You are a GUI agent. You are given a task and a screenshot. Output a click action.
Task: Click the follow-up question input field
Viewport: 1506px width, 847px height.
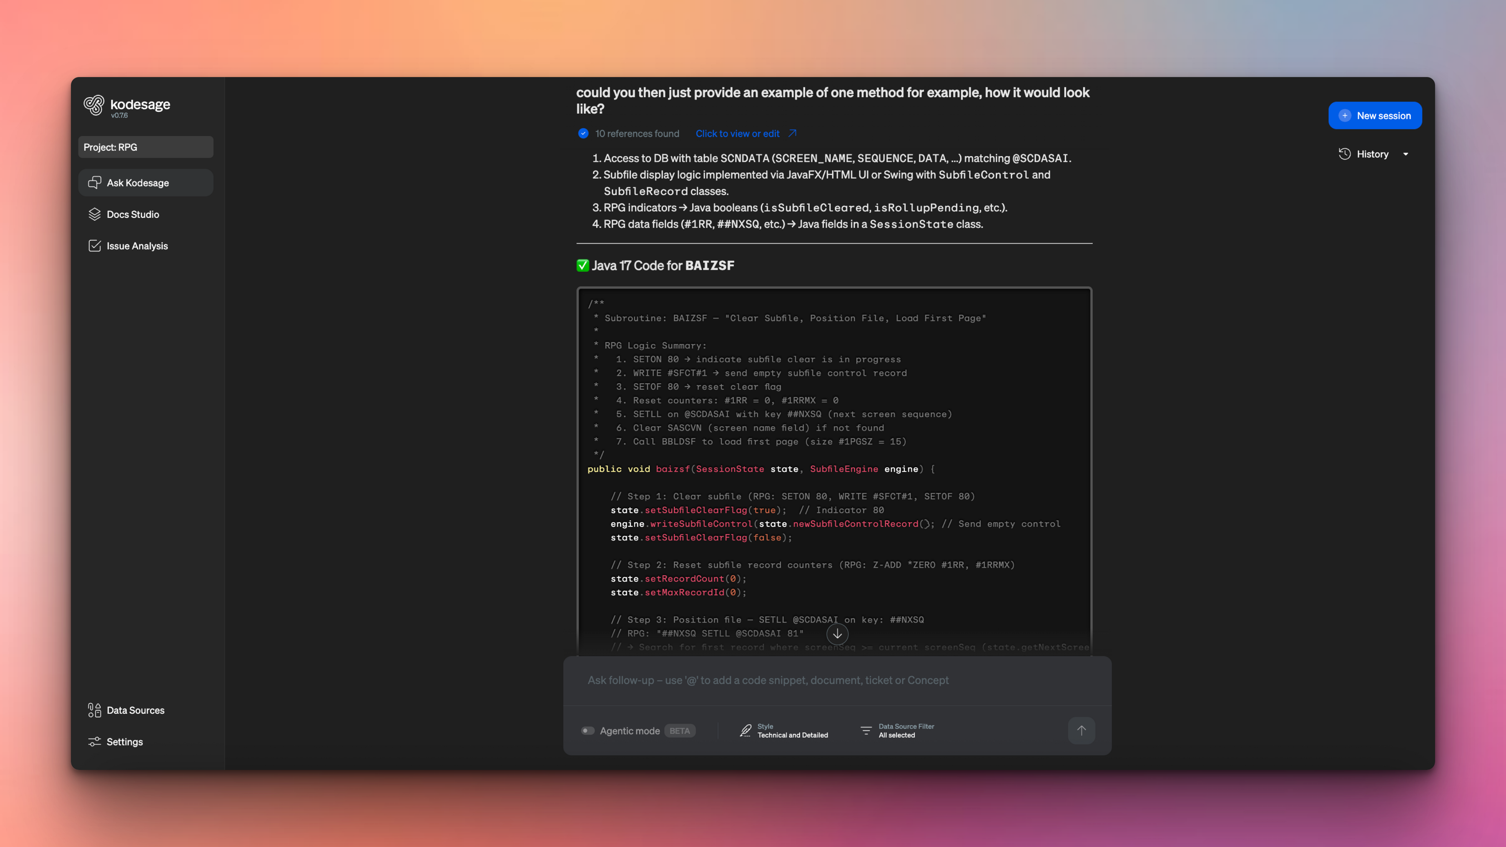point(818,680)
